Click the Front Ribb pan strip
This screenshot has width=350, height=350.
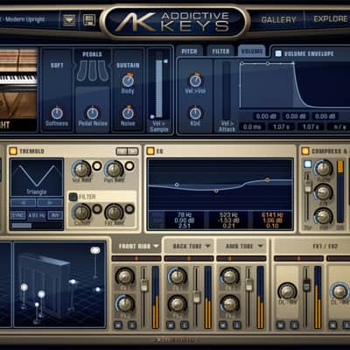coord(136,258)
